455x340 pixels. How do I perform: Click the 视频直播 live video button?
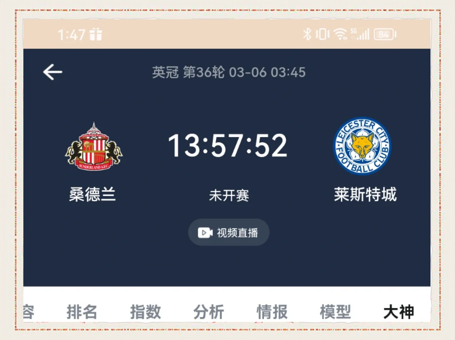[228, 232]
